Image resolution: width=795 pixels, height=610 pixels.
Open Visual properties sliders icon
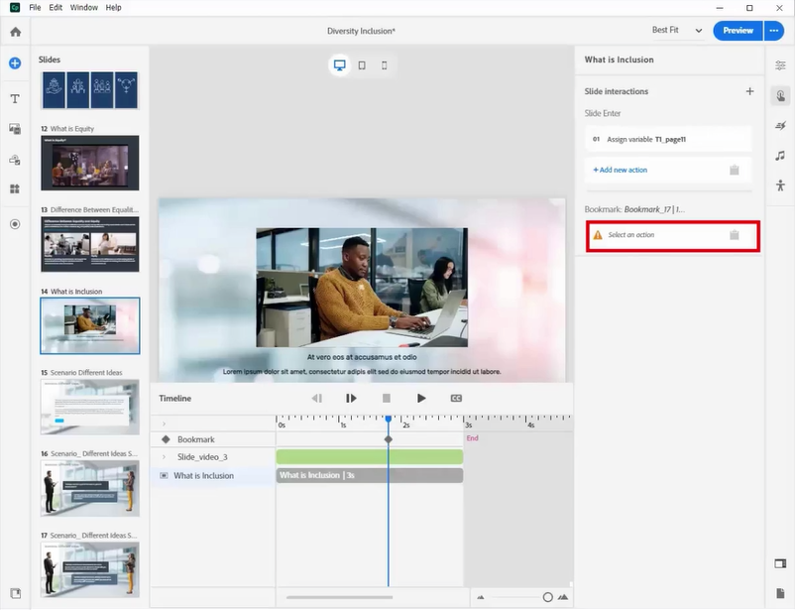(x=780, y=65)
